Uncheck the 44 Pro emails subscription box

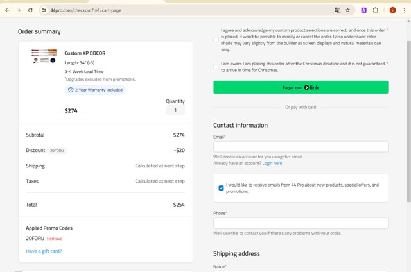(222, 188)
